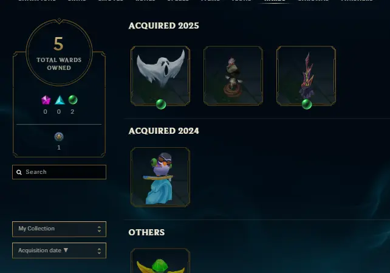Focus the ward Search field
Image resolution: width=390 pixels, height=273 pixels.
[x=59, y=172]
